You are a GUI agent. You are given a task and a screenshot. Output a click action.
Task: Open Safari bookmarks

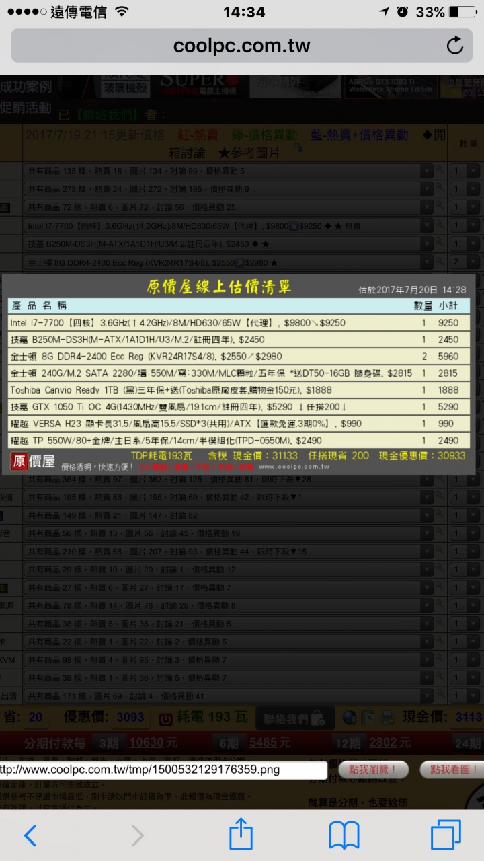344,835
